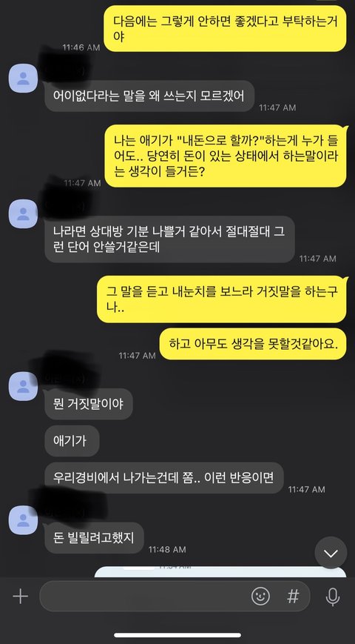The width and height of the screenshot is (355, 644).
Task: Tap the plus attachment icon
Action: tap(20, 597)
